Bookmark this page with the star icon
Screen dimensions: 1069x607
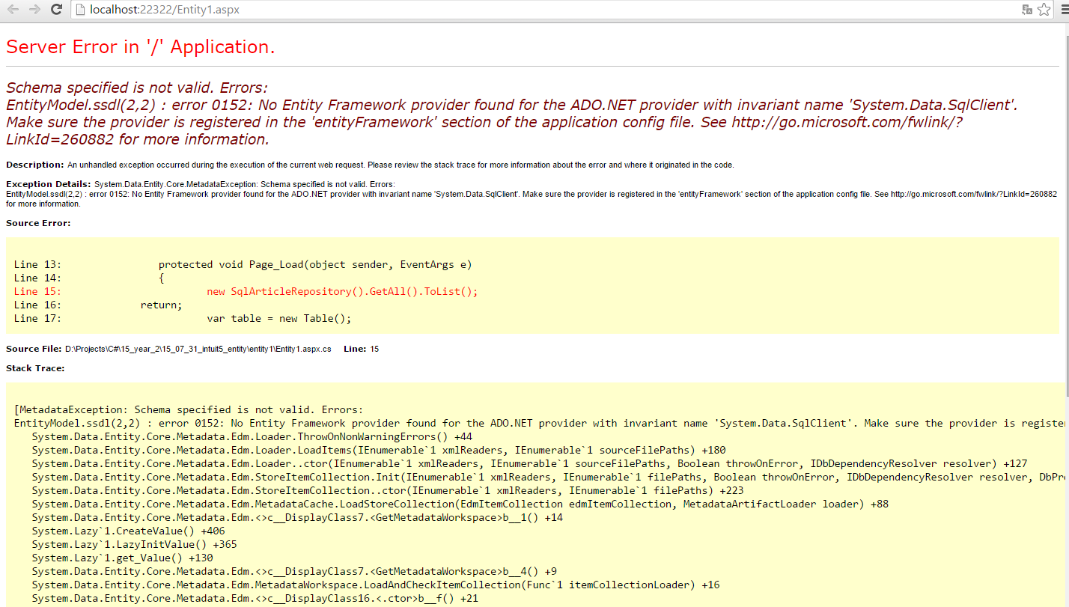(x=1044, y=10)
